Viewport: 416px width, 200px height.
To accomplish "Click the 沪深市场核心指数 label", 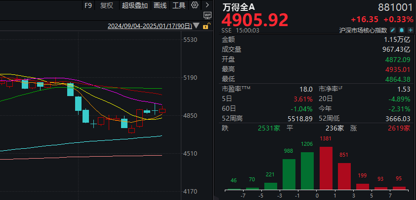I will (x=363, y=30).
